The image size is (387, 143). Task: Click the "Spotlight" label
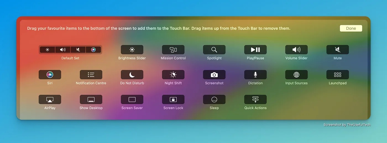click(214, 58)
